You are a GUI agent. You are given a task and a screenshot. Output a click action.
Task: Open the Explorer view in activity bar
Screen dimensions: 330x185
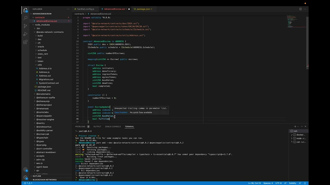pyautogui.click(x=25, y=10)
